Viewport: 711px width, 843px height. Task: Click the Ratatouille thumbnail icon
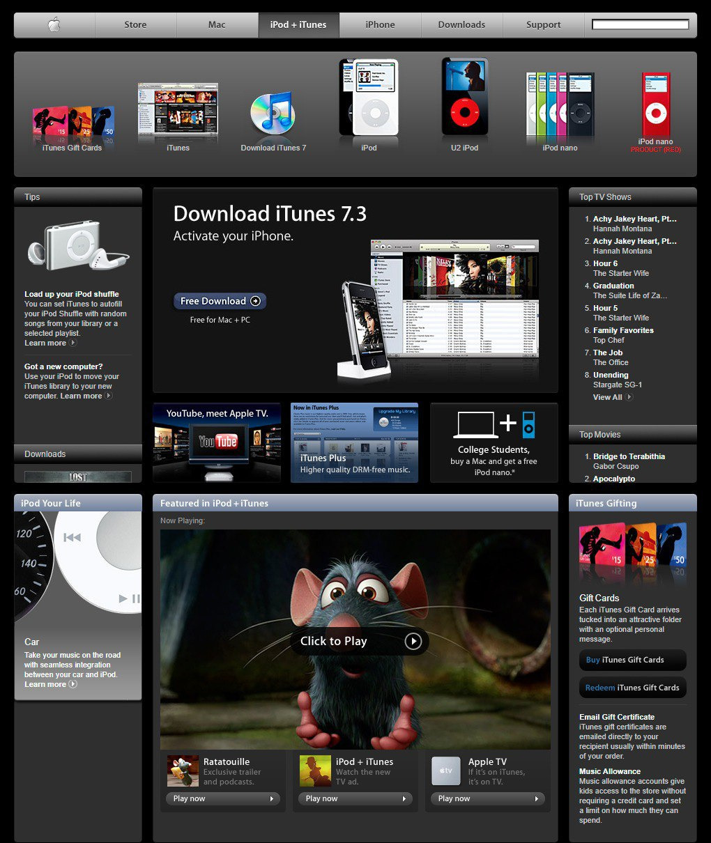(x=183, y=771)
